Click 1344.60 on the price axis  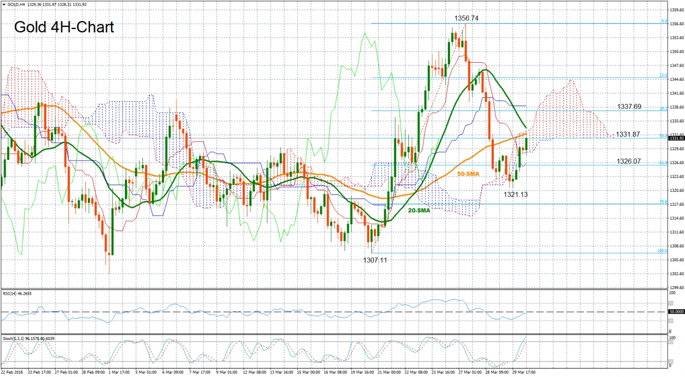pos(676,79)
